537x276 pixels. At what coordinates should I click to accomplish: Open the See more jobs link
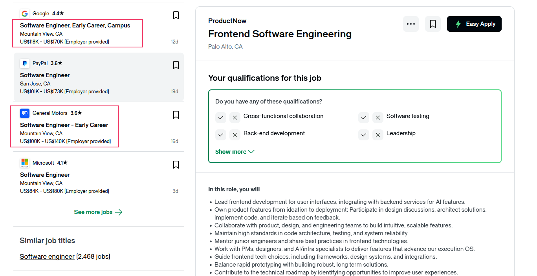(98, 212)
